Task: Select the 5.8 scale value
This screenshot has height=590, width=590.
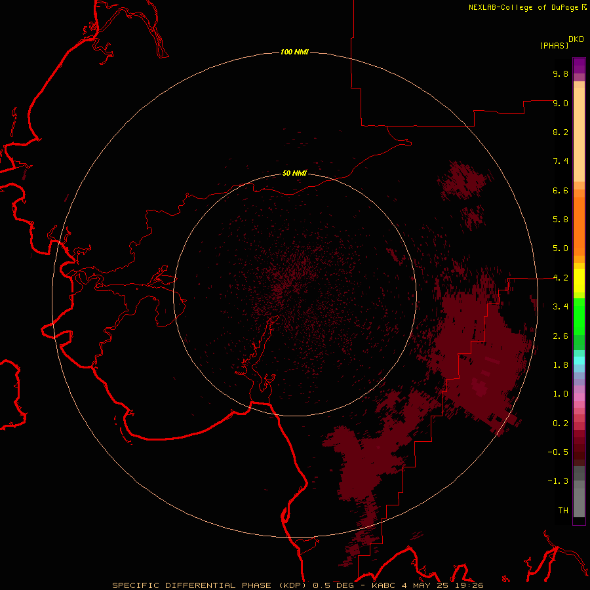Action: pos(560,220)
